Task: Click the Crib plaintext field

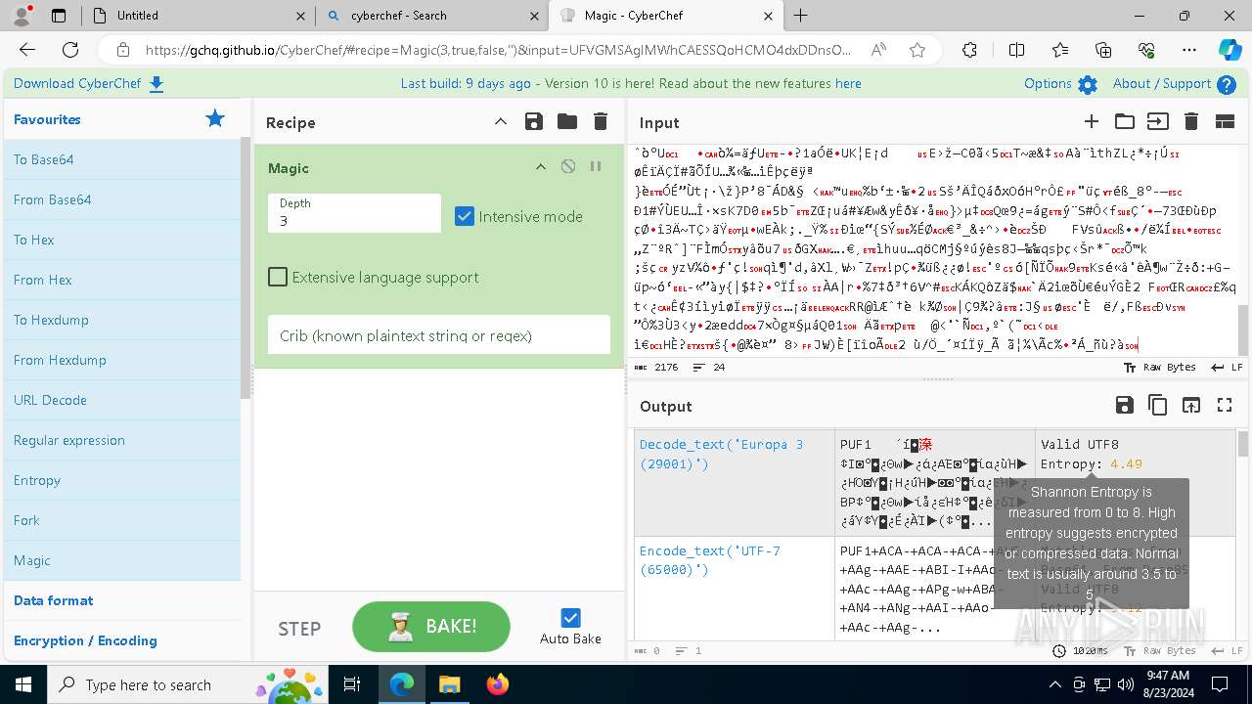Action: point(439,335)
